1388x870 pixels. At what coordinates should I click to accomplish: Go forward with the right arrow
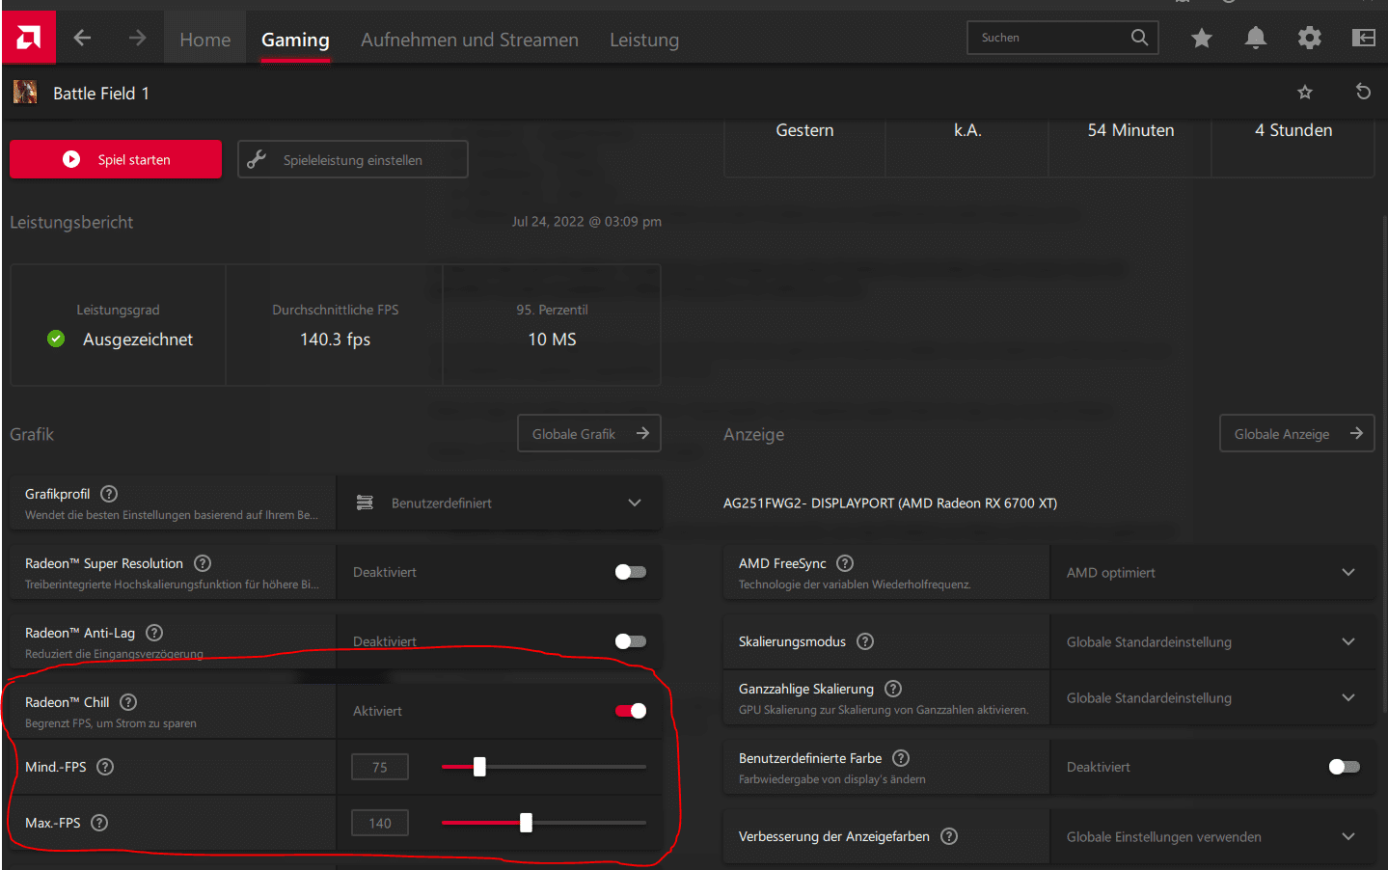pos(137,38)
